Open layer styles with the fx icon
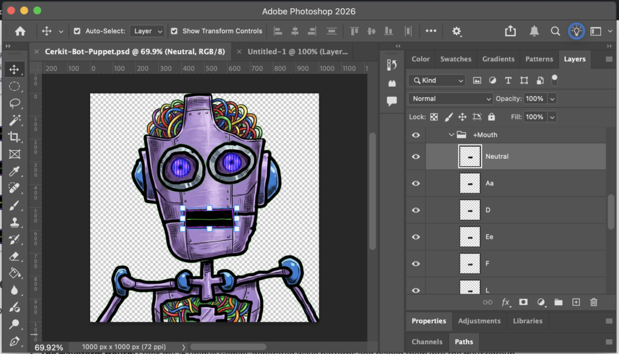Image resolution: width=619 pixels, height=354 pixels. 505,302
